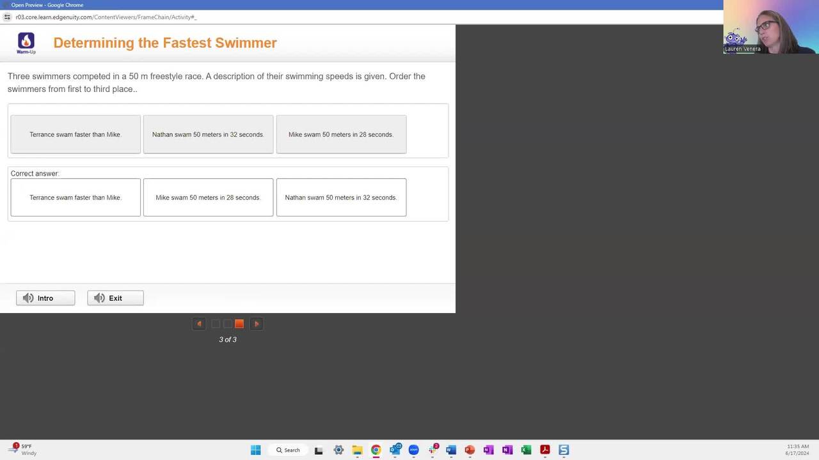Open Task View from the taskbar
Viewport: 819px width, 460px height.
(x=319, y=450)
